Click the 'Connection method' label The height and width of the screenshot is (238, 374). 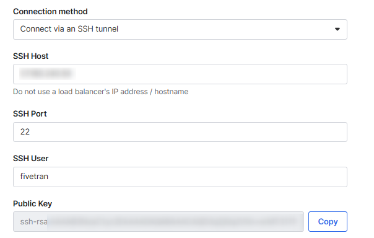(x=50, y=11)
